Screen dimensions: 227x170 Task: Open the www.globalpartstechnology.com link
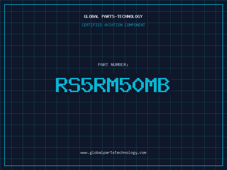coord(113,153)
